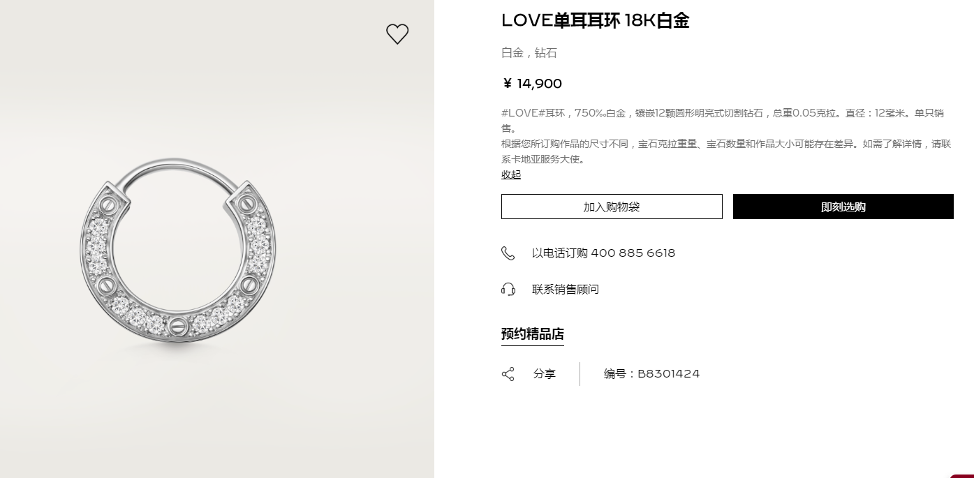Screen dimensions: 974x478
Task: Click the product title LOVE单耳耳环 18K白金
Action: (595, 21)
